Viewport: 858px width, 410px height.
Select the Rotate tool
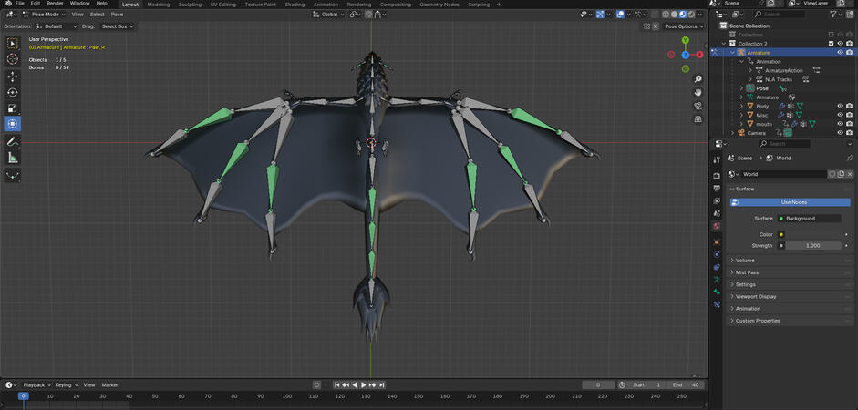point(13,92)
